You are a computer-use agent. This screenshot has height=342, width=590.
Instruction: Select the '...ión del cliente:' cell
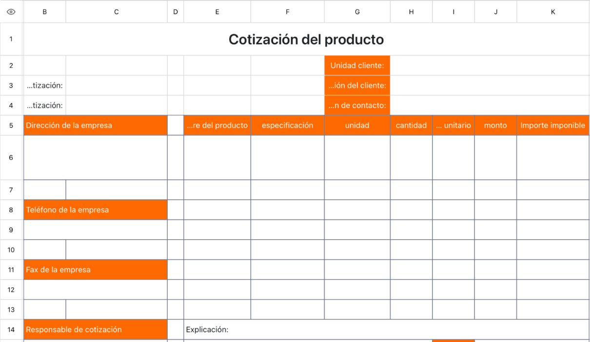pyautogui.click(x=357, y=85)
